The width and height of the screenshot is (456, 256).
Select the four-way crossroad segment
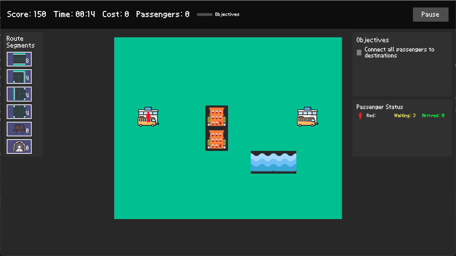click(19, 111)
